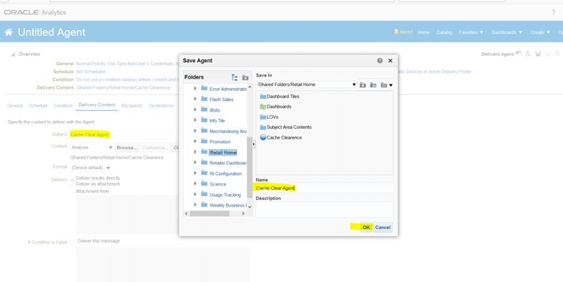The width and height of the screenshot is (563, 282).
Task: Click the Save Agent dialog help icon
Action: click(380, 61)
